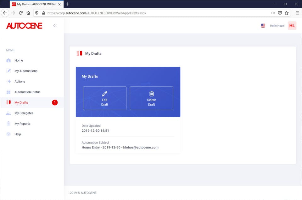The width and height of the screenshot is (302, 200).
Task: Go to browser home page icon
Action: click(28, 13)
